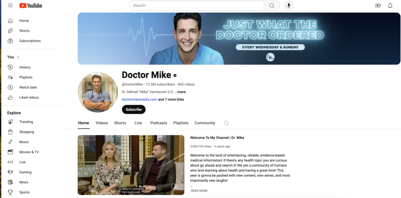Switch to the Videos tab
Screen dimensions: 401x198
click(102, 123)
